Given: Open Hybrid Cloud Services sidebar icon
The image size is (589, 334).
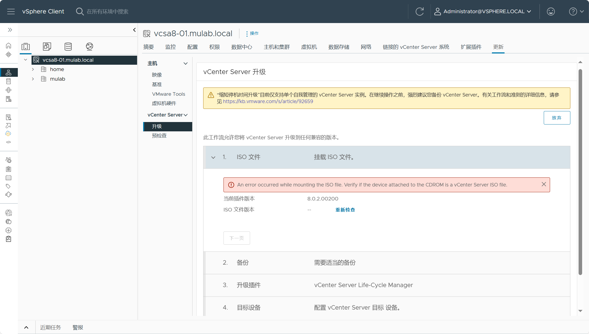Looking at the screenshot, I should [8, 134].
